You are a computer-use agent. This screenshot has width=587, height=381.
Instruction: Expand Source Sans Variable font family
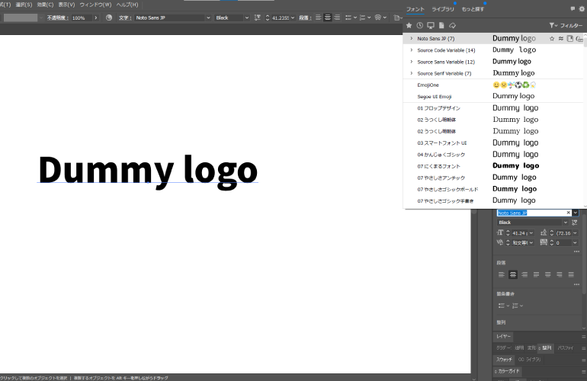(412, 62)
